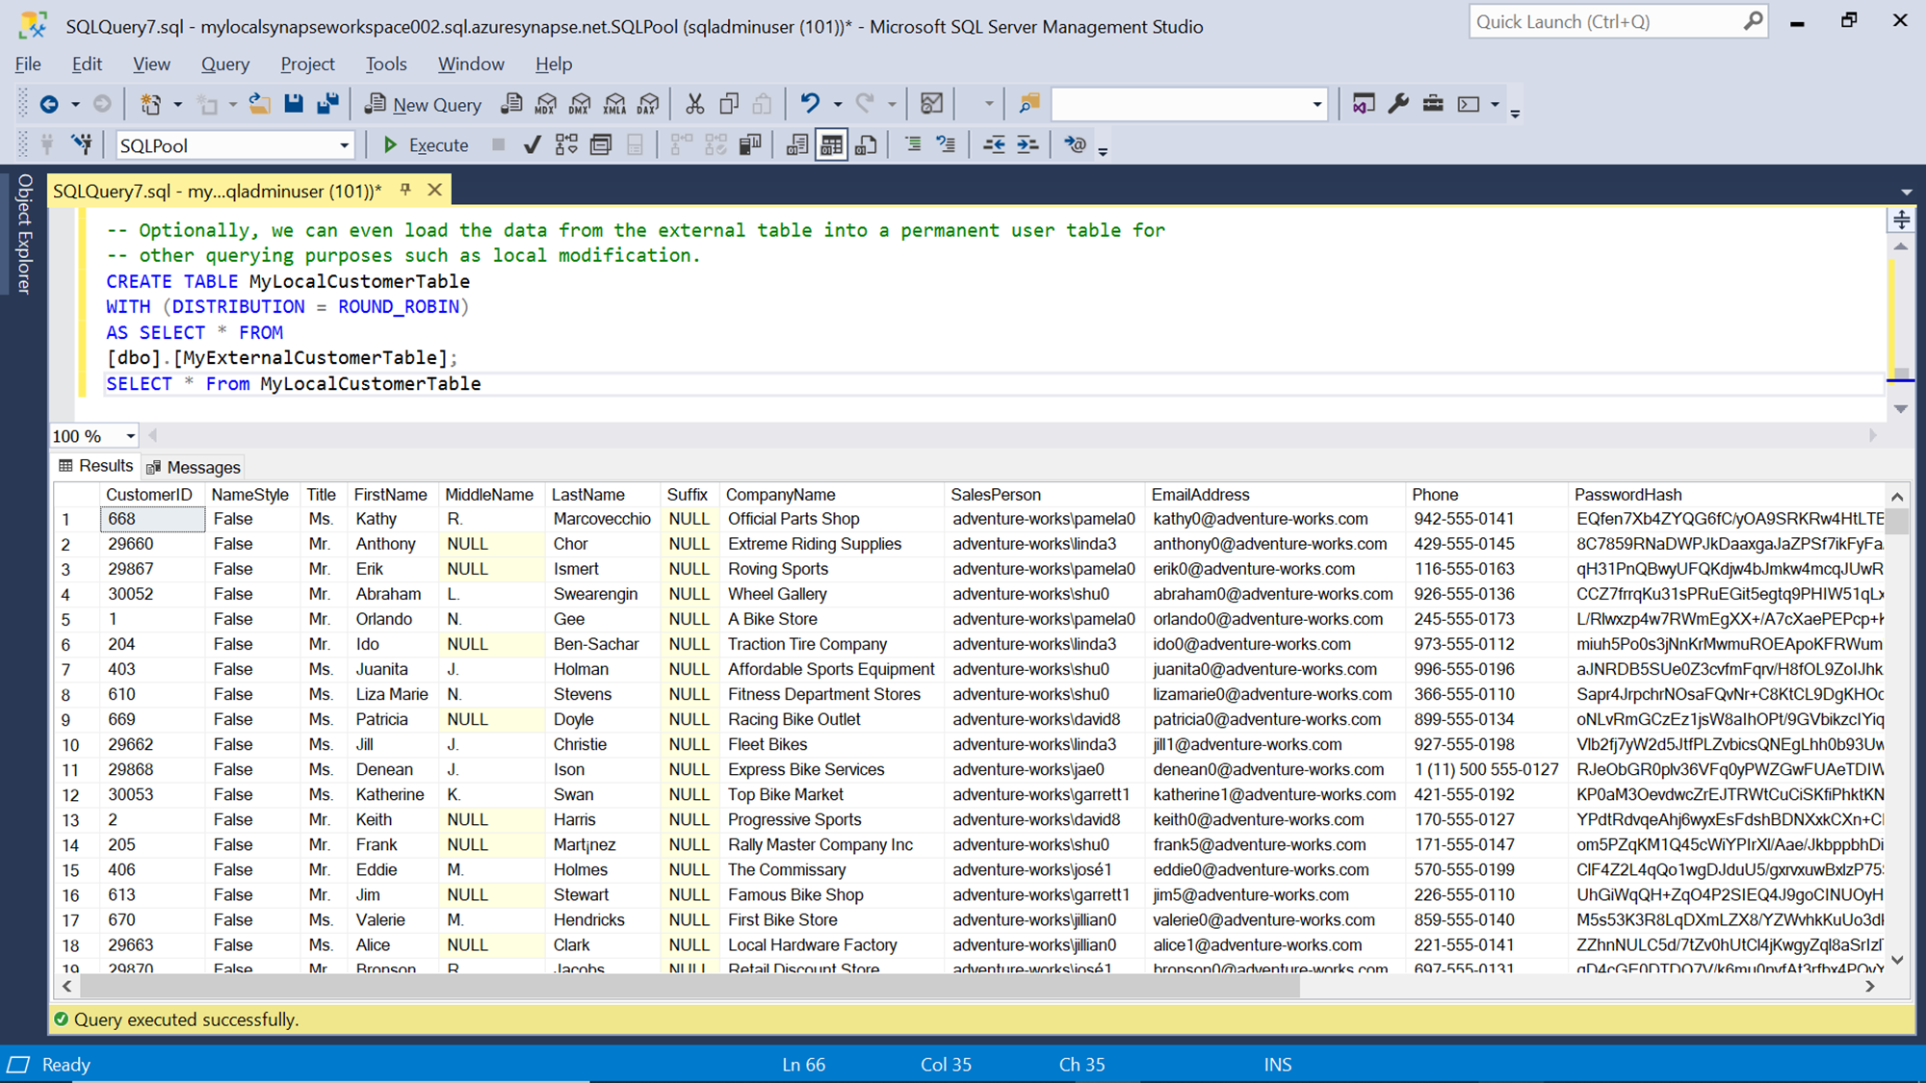Image resolution: width=1926 pixels, height=1083 pixels.
Task: Click the Execute button
Action: 425,145
